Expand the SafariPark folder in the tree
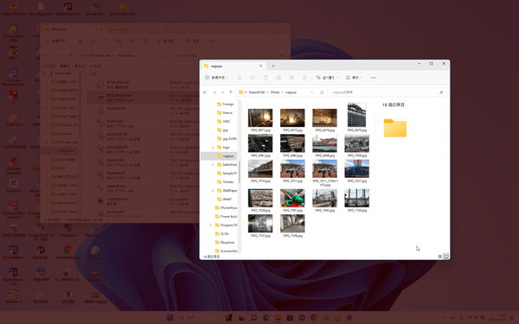The image size is (519, 324). (213, 164)
